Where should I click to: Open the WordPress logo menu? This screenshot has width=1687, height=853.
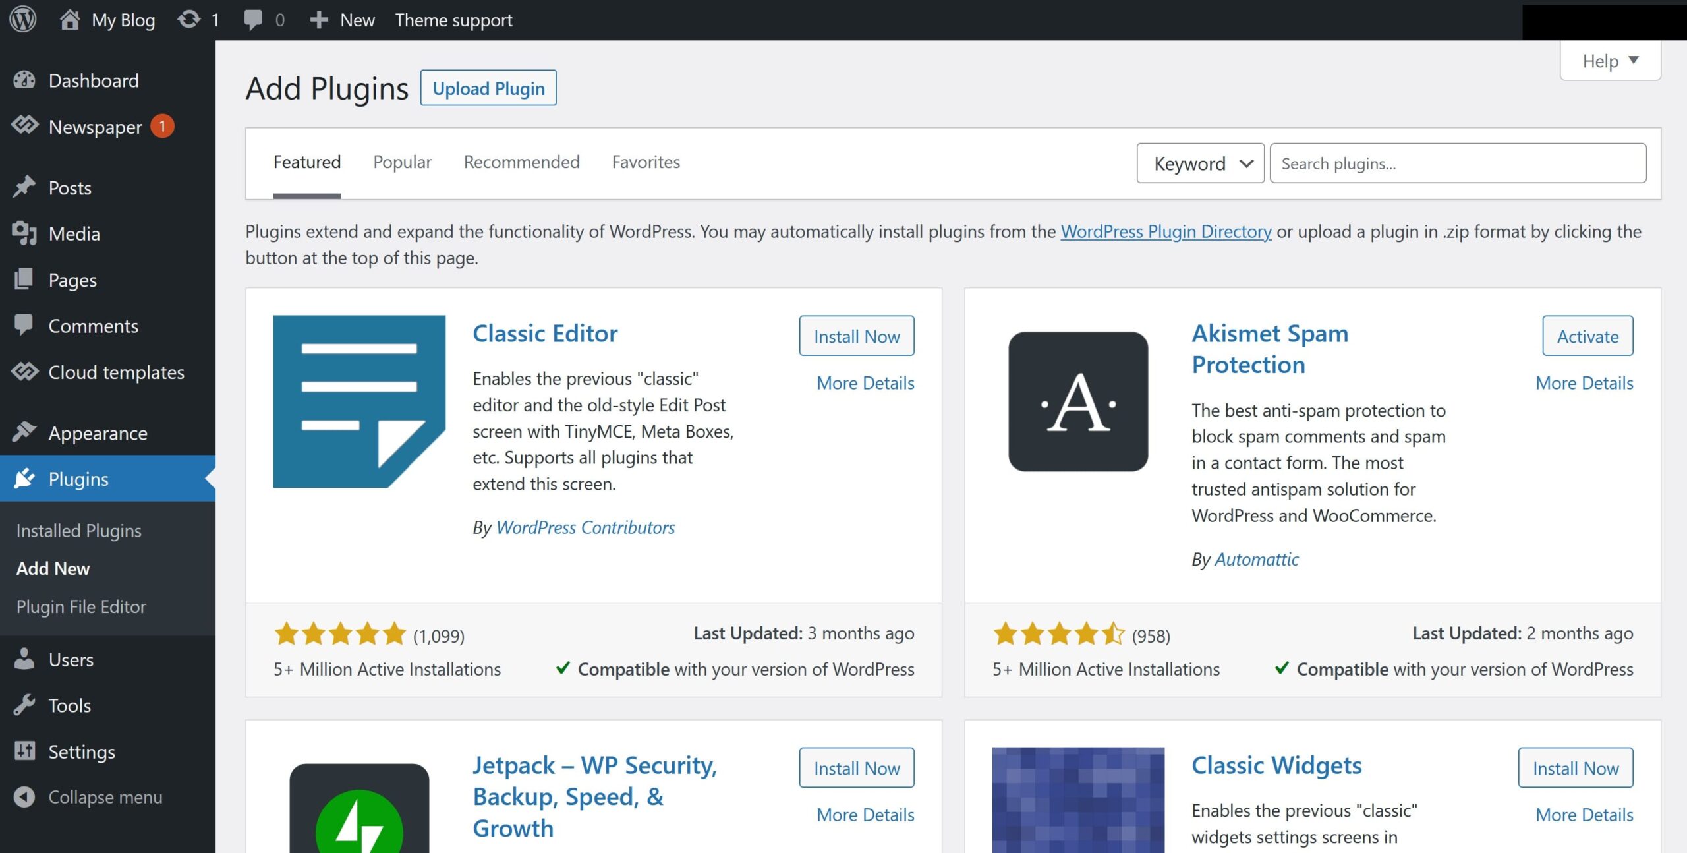click(22, 19)
